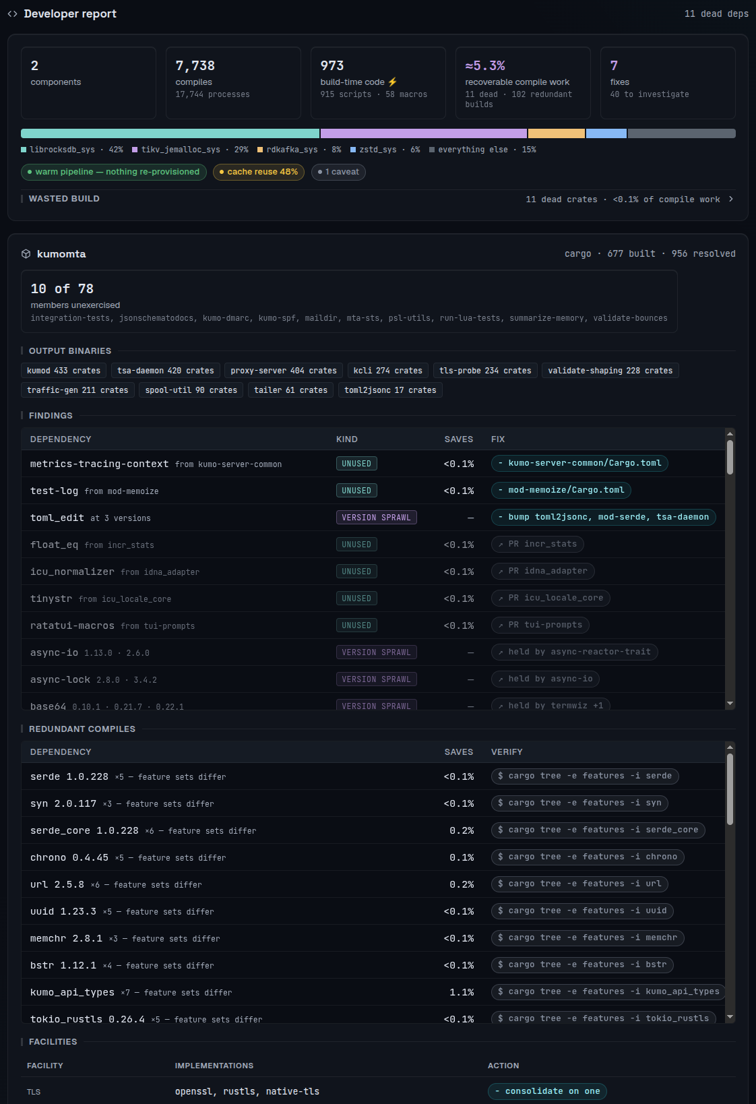
Task: Click the kumomta package cube icon
Action: (x=26, y=253)
